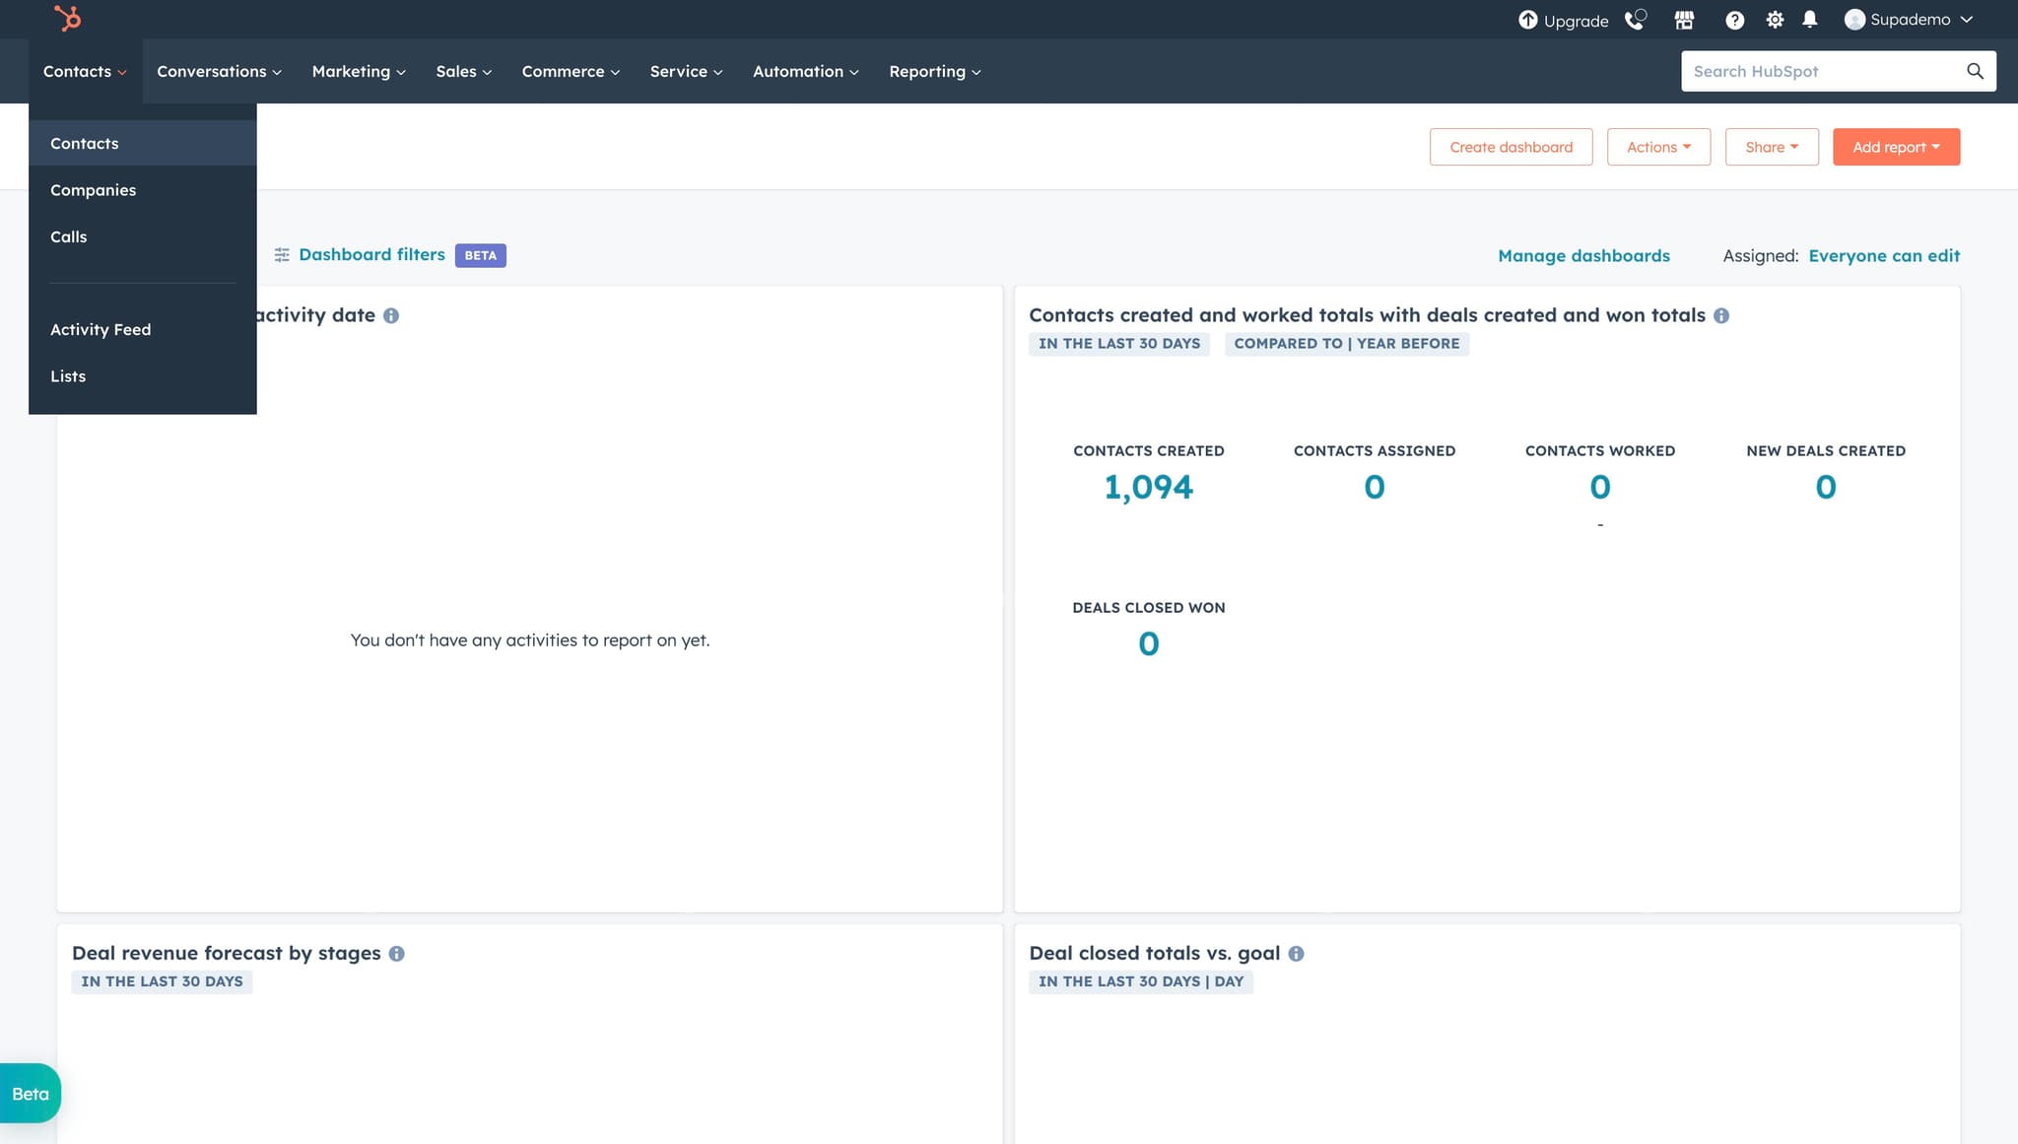This screenshot has height=1144, width=2018.
Task: Click the info icon on contacts created report
Action: pyautogui.click(x=1721, y=315)
